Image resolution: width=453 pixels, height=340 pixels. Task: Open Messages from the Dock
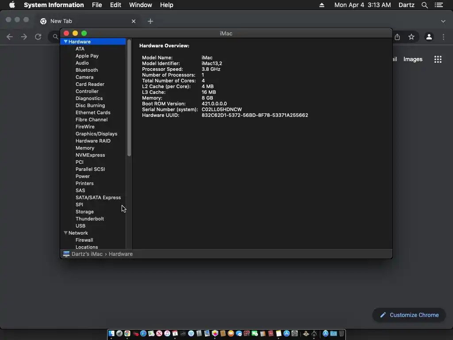tap(238, 333)
